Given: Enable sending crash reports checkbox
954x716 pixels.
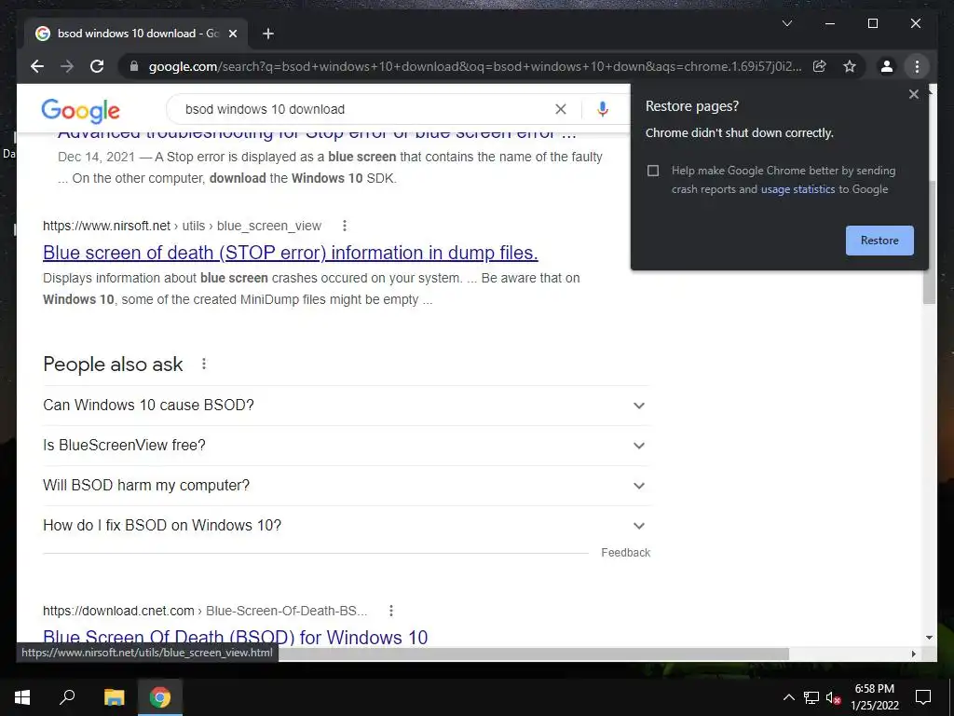Looking at the screenshot, I should point(653,171).
